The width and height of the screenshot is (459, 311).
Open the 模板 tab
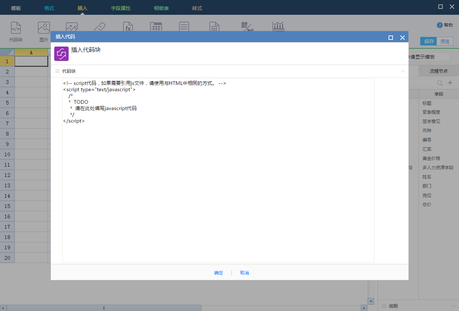pos(16,8)
